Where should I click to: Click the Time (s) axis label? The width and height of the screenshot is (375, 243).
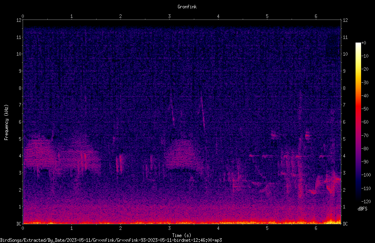click(x=182, y=235)
